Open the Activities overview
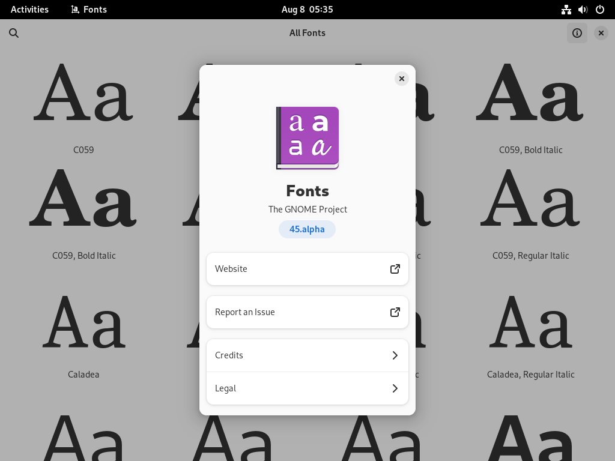This screenshot has width=615, height=461. click(x=29, y=10)
